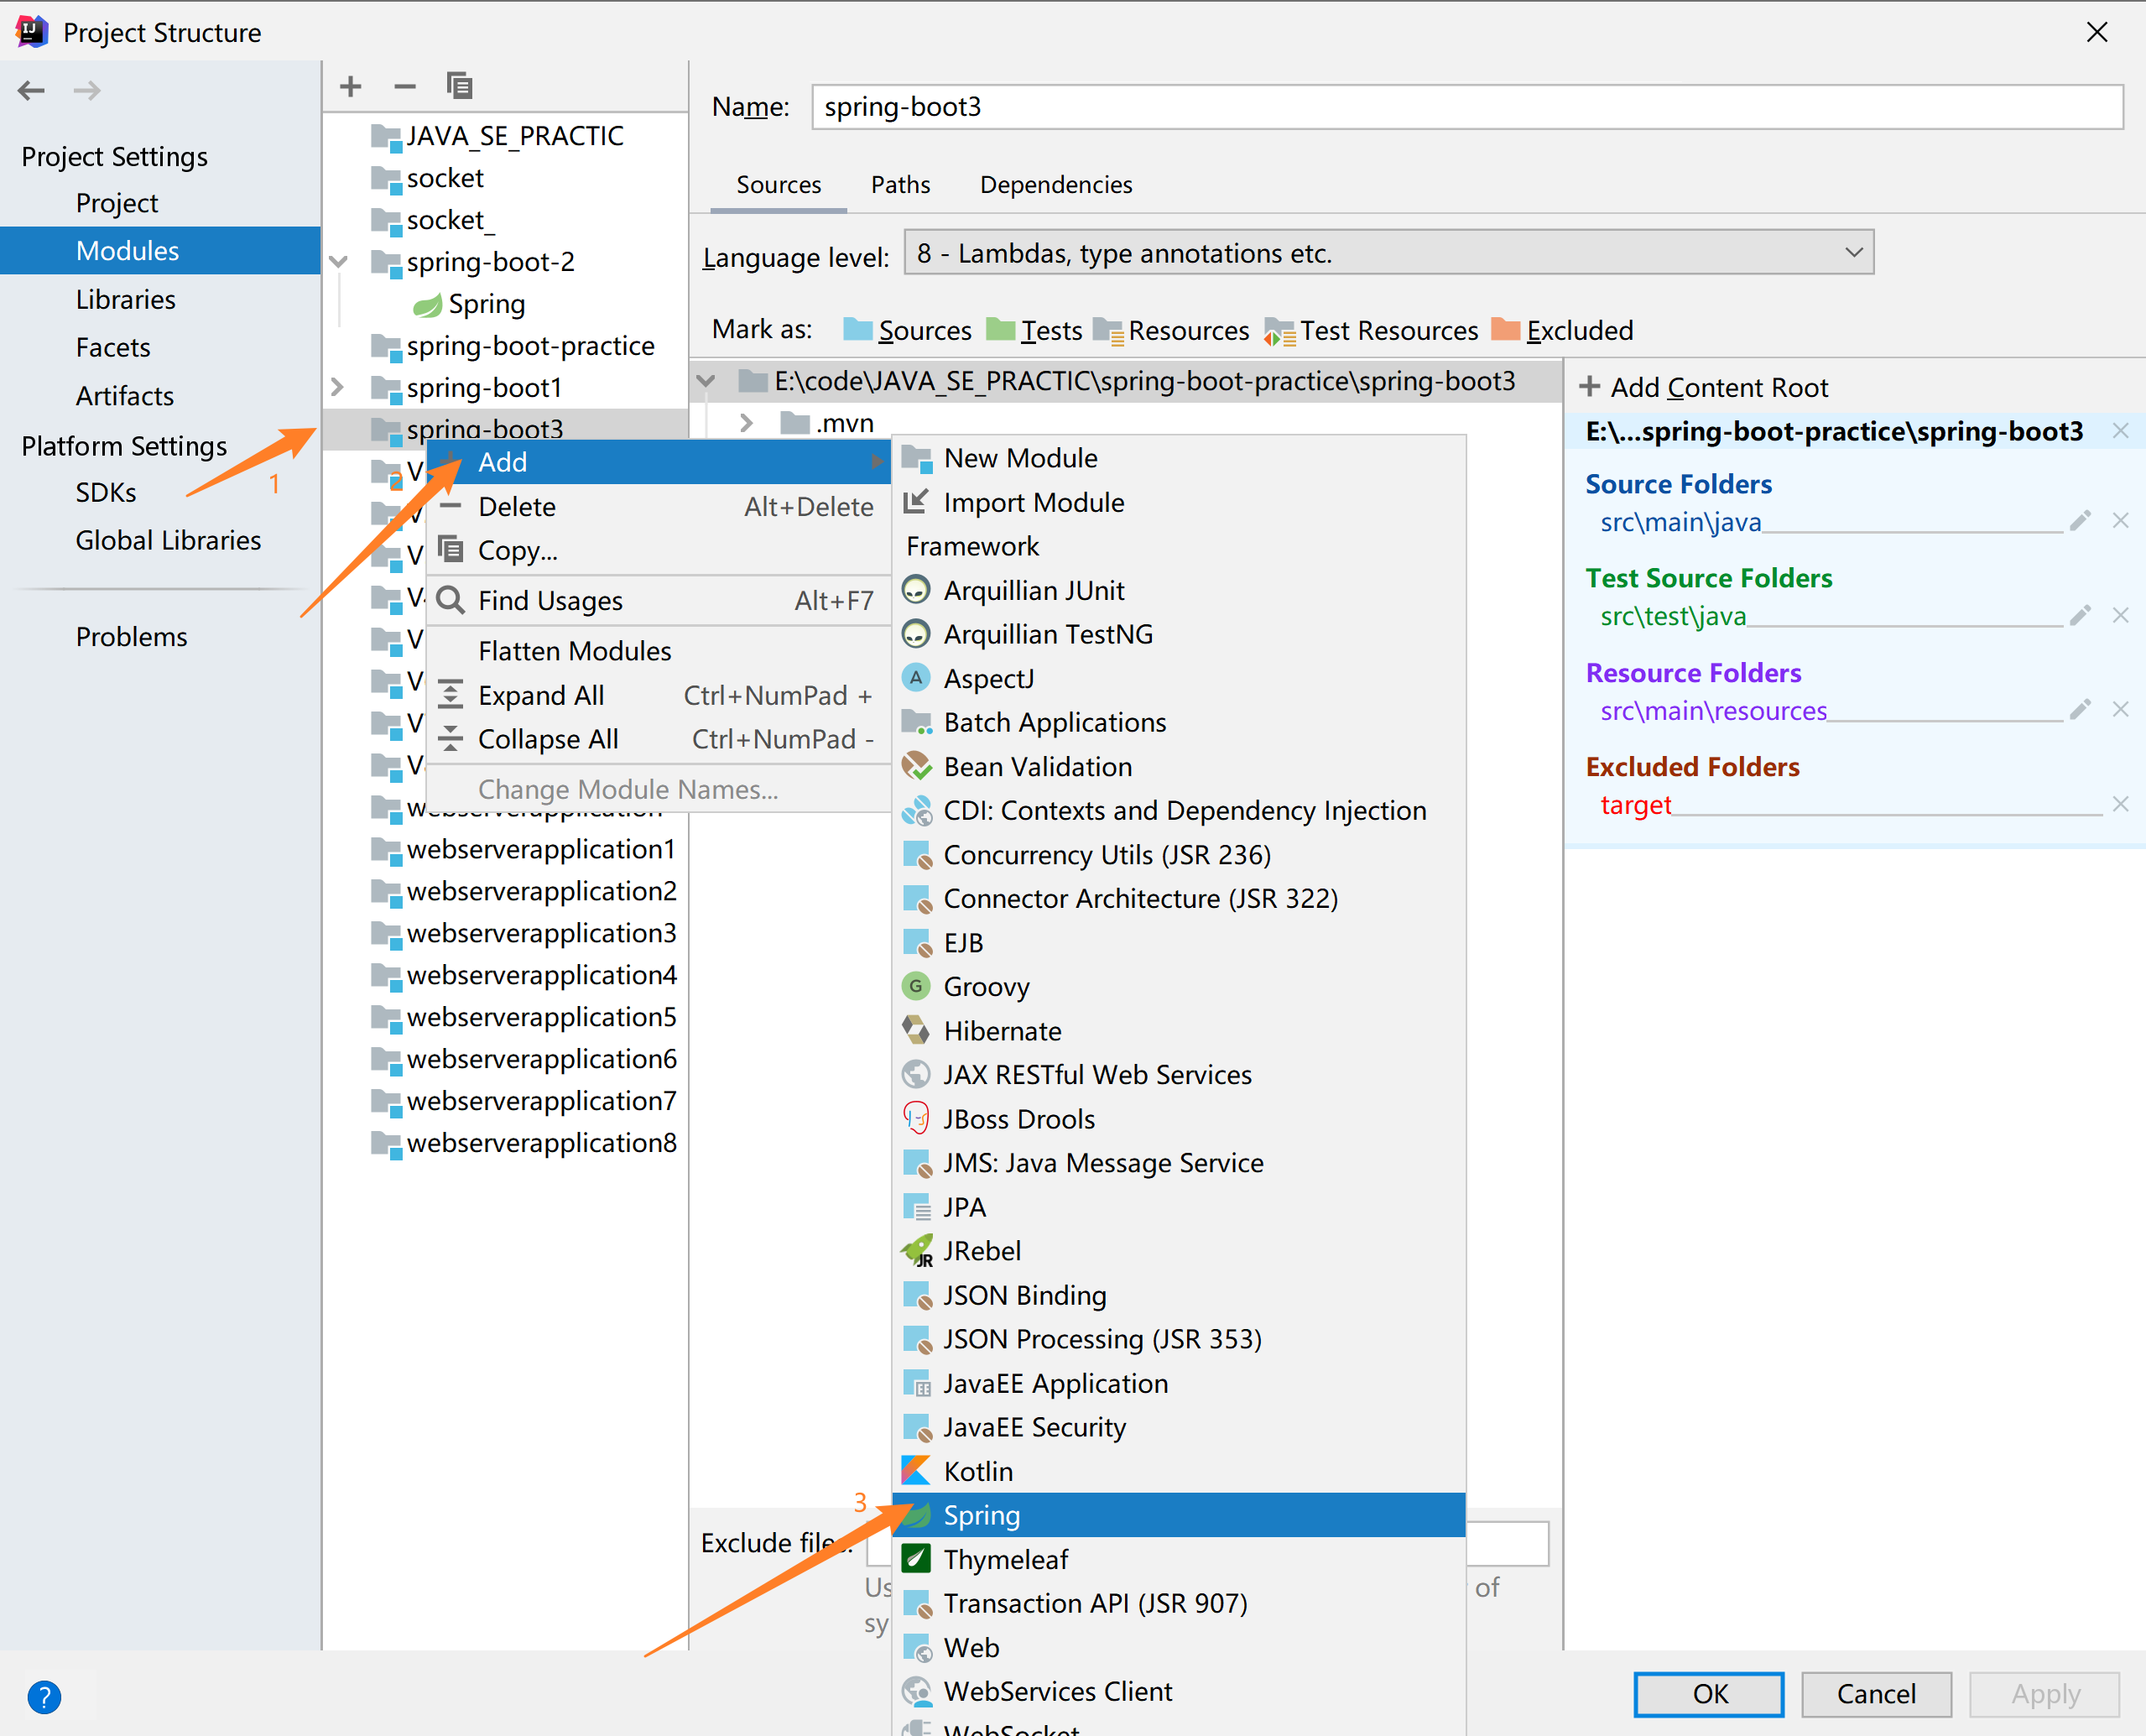Click the remove module minus icon
Image resolution: width=2146 pixels, height=1736 pixels.
404,86
